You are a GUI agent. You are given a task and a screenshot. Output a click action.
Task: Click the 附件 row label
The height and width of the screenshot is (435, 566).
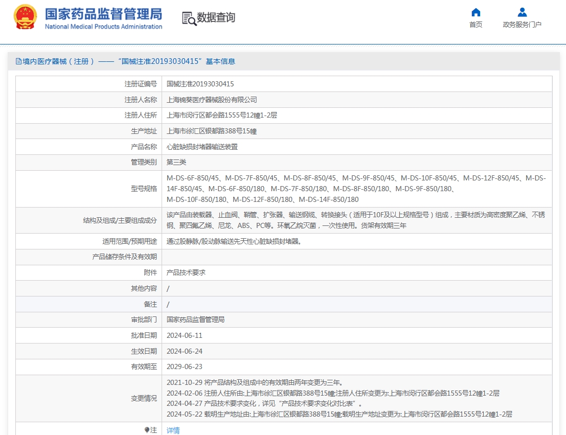[150, 272]
